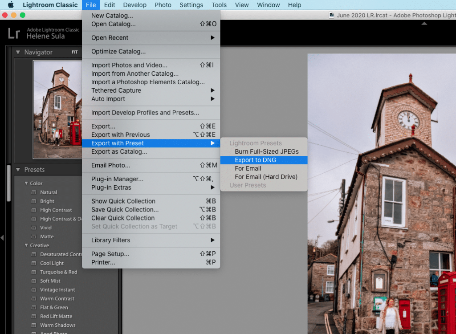Open the Photo menu
Image resolution: width=456 pixels, height=334 pixels.
coord(163,5)
